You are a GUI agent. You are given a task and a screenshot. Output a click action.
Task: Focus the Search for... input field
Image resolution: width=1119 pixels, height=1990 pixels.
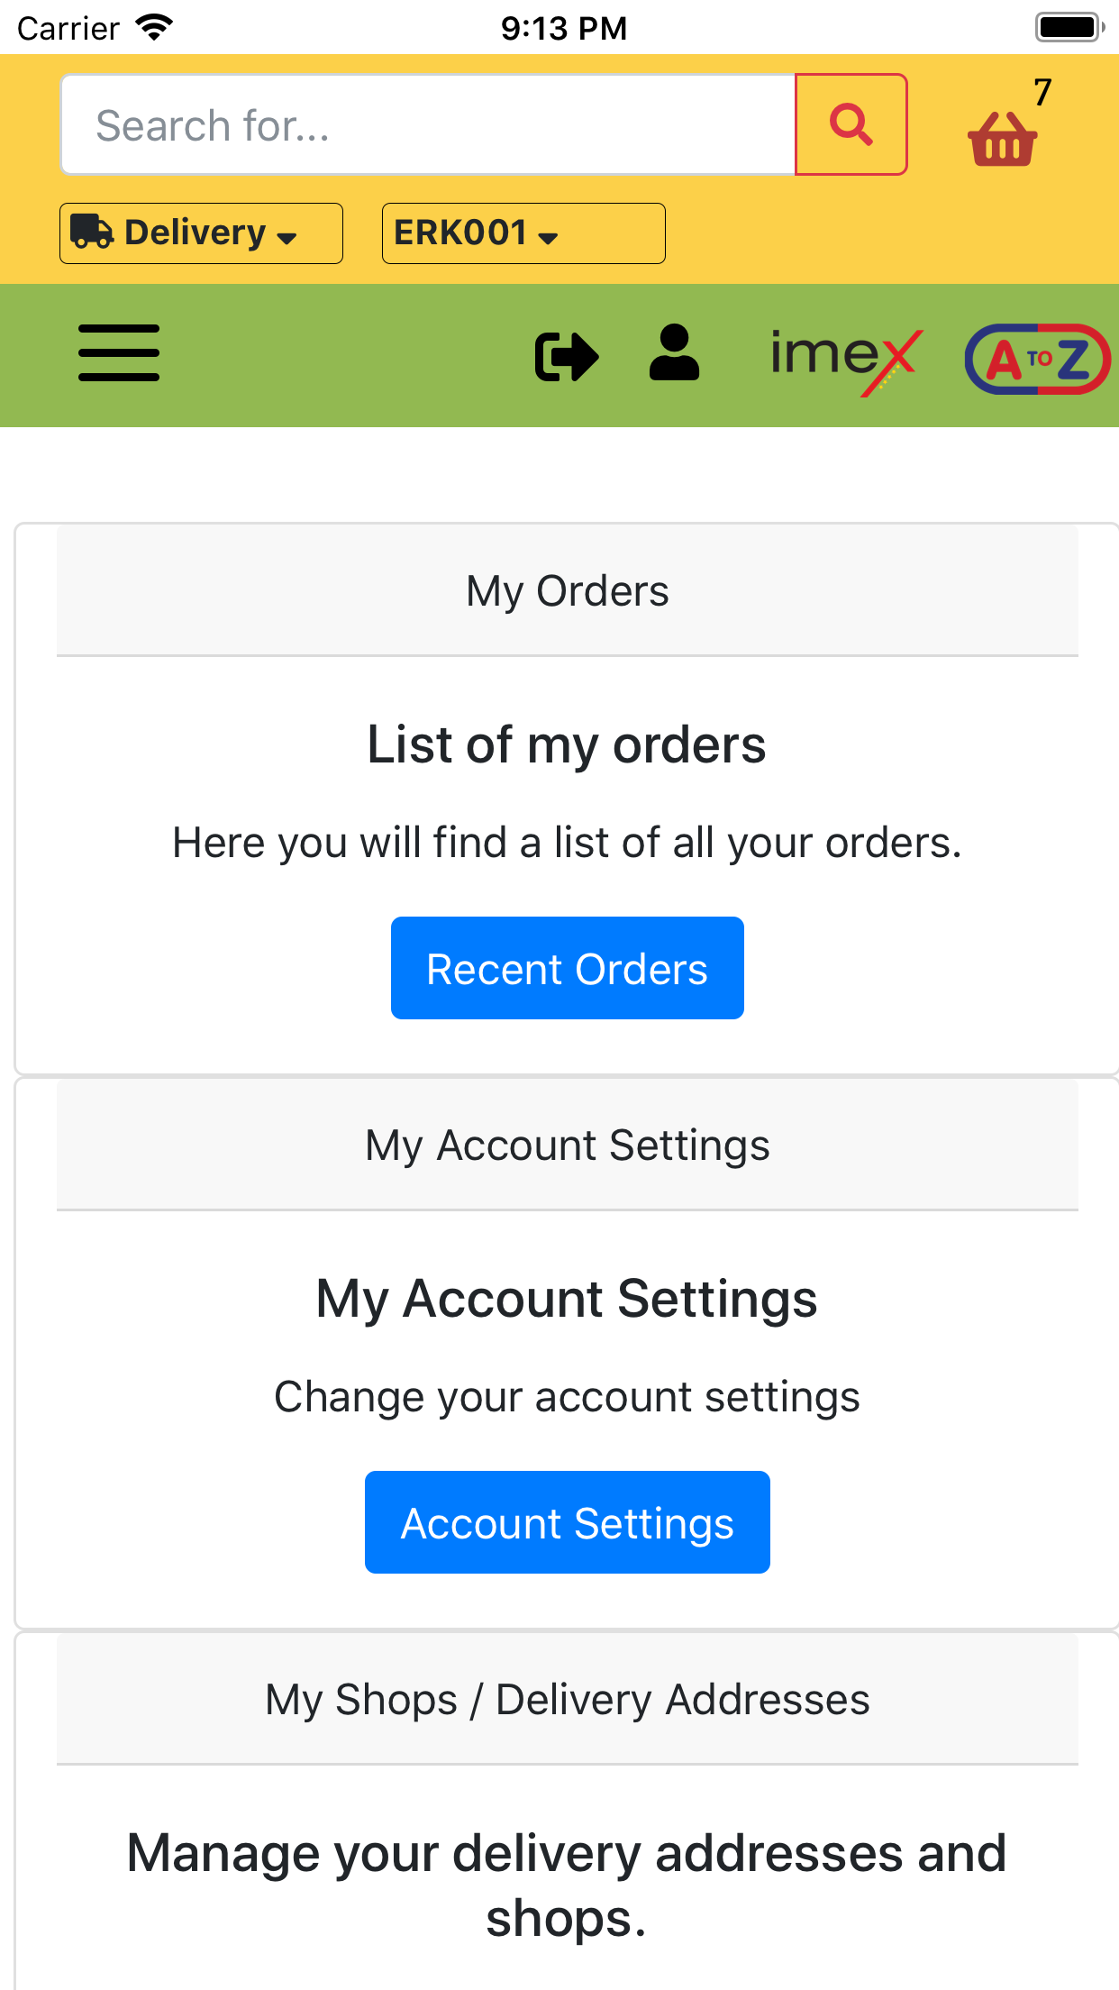pos(429,124)
